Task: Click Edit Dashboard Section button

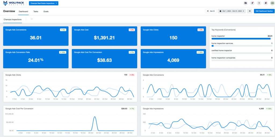Action: point(264,11)
